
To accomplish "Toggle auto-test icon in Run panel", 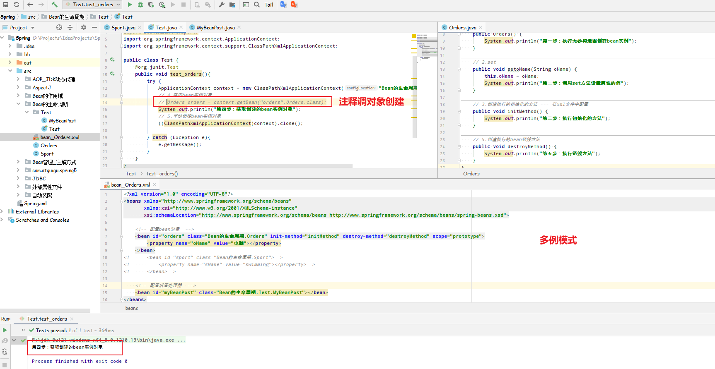I will (x=5, y=352).
